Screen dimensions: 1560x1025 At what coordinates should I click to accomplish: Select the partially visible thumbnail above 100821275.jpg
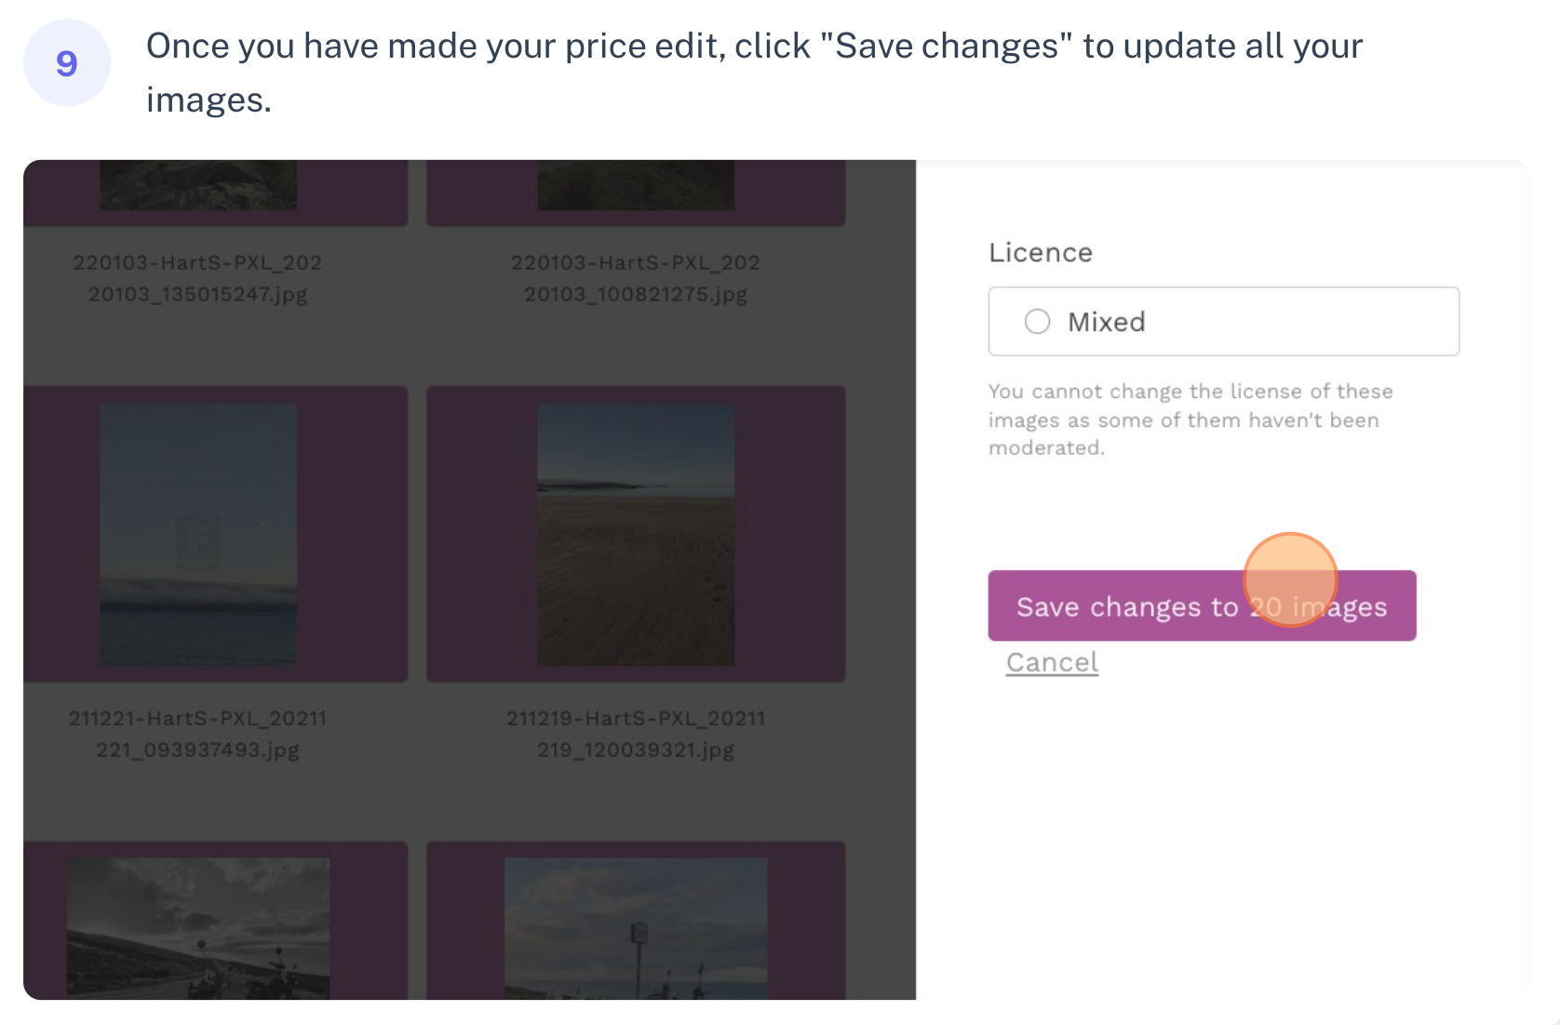click(636, 184)
